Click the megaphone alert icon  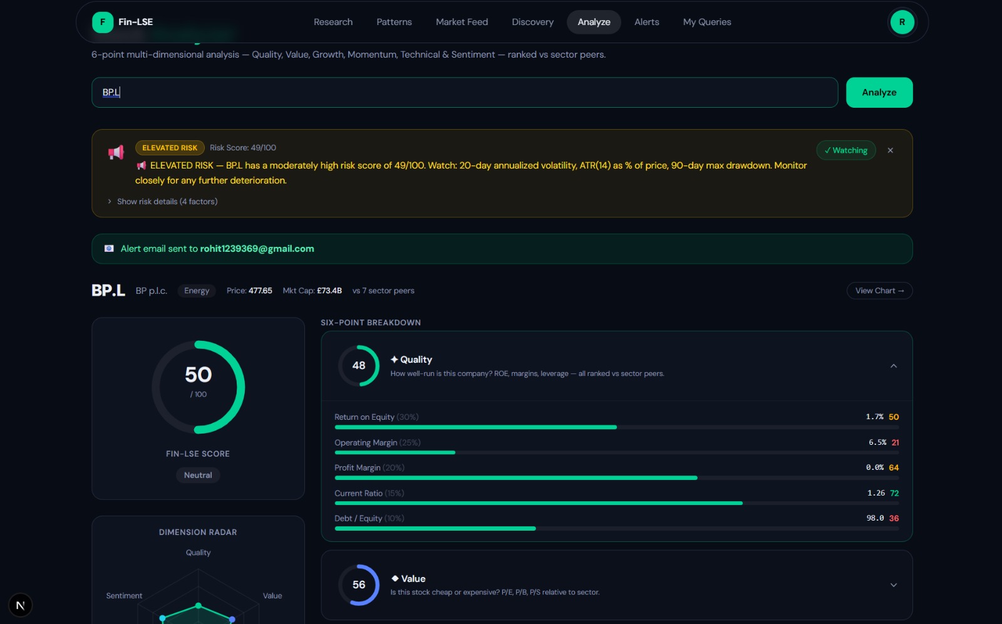[x=116, y=152]
